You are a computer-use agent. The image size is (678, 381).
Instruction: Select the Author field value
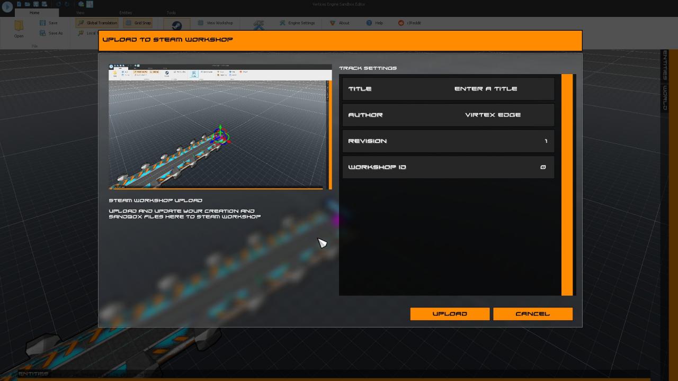493,115
